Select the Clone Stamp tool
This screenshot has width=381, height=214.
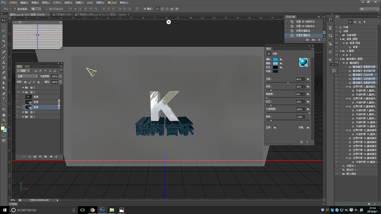click(x=4, y=62)
